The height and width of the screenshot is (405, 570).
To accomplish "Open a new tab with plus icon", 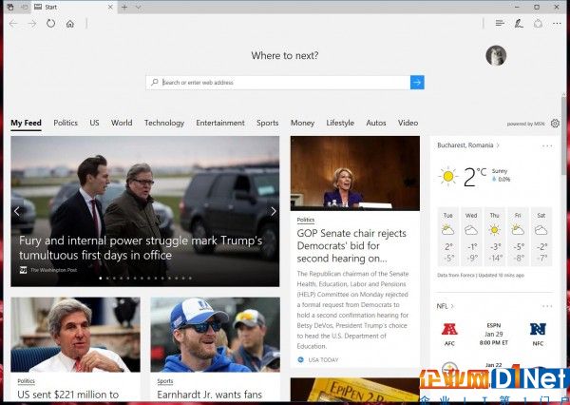I will coord(124,7).
